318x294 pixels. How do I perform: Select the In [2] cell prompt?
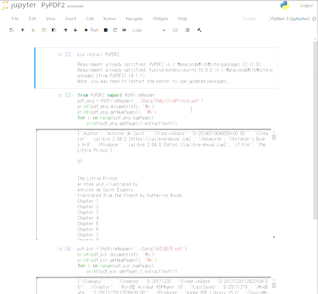pyautogui.click(x=65, y=55)
